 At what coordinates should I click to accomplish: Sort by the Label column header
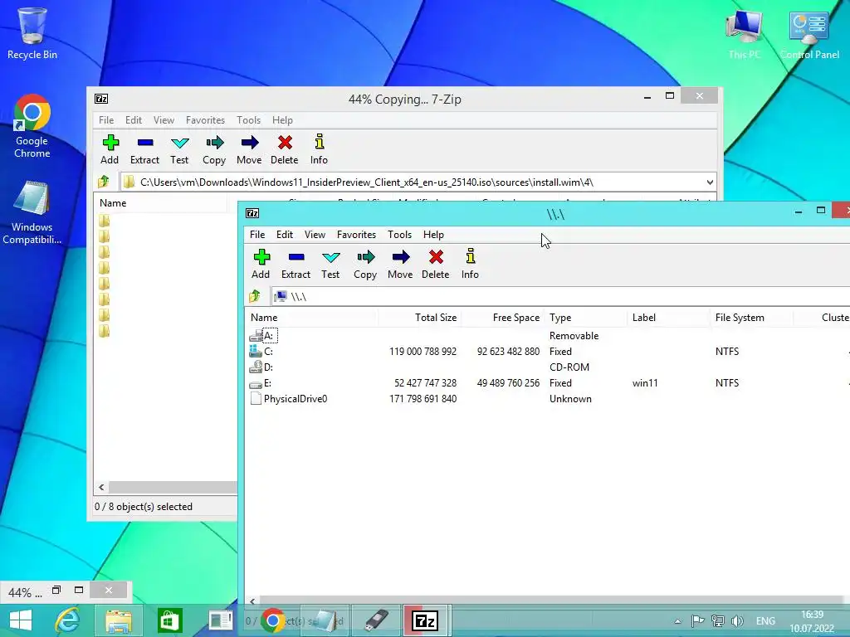coord(669,318)
